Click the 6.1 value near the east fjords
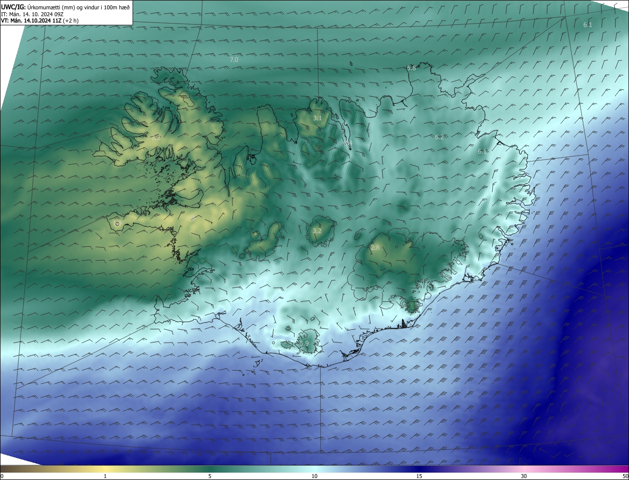 click(482, 152)
